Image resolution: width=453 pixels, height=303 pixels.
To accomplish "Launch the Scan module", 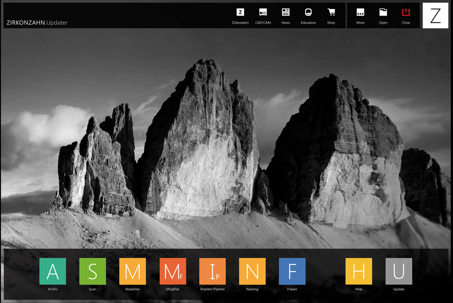I will [x=93, y=271].
